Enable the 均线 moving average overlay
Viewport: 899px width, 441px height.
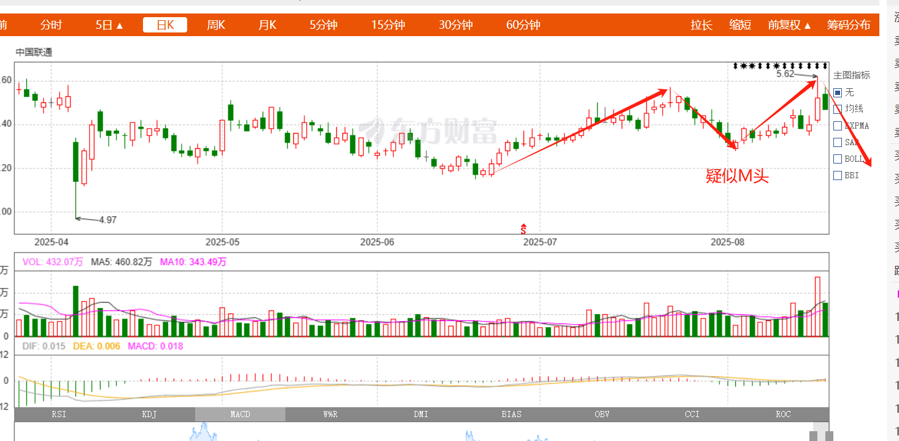[x=838, y=109]
